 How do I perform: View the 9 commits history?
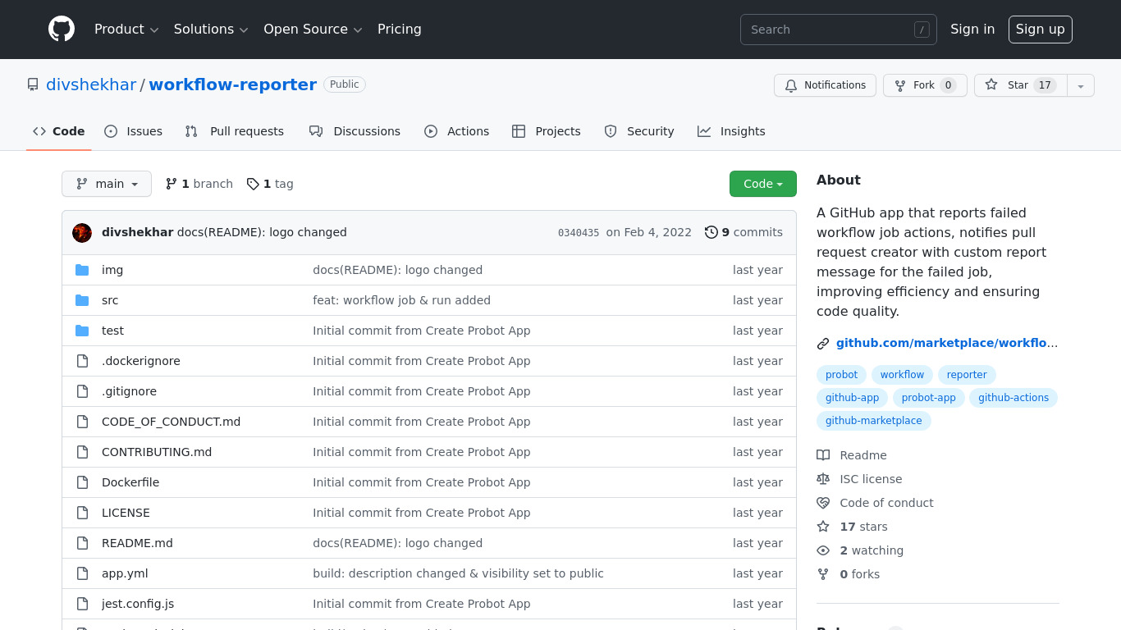[744, 232]
